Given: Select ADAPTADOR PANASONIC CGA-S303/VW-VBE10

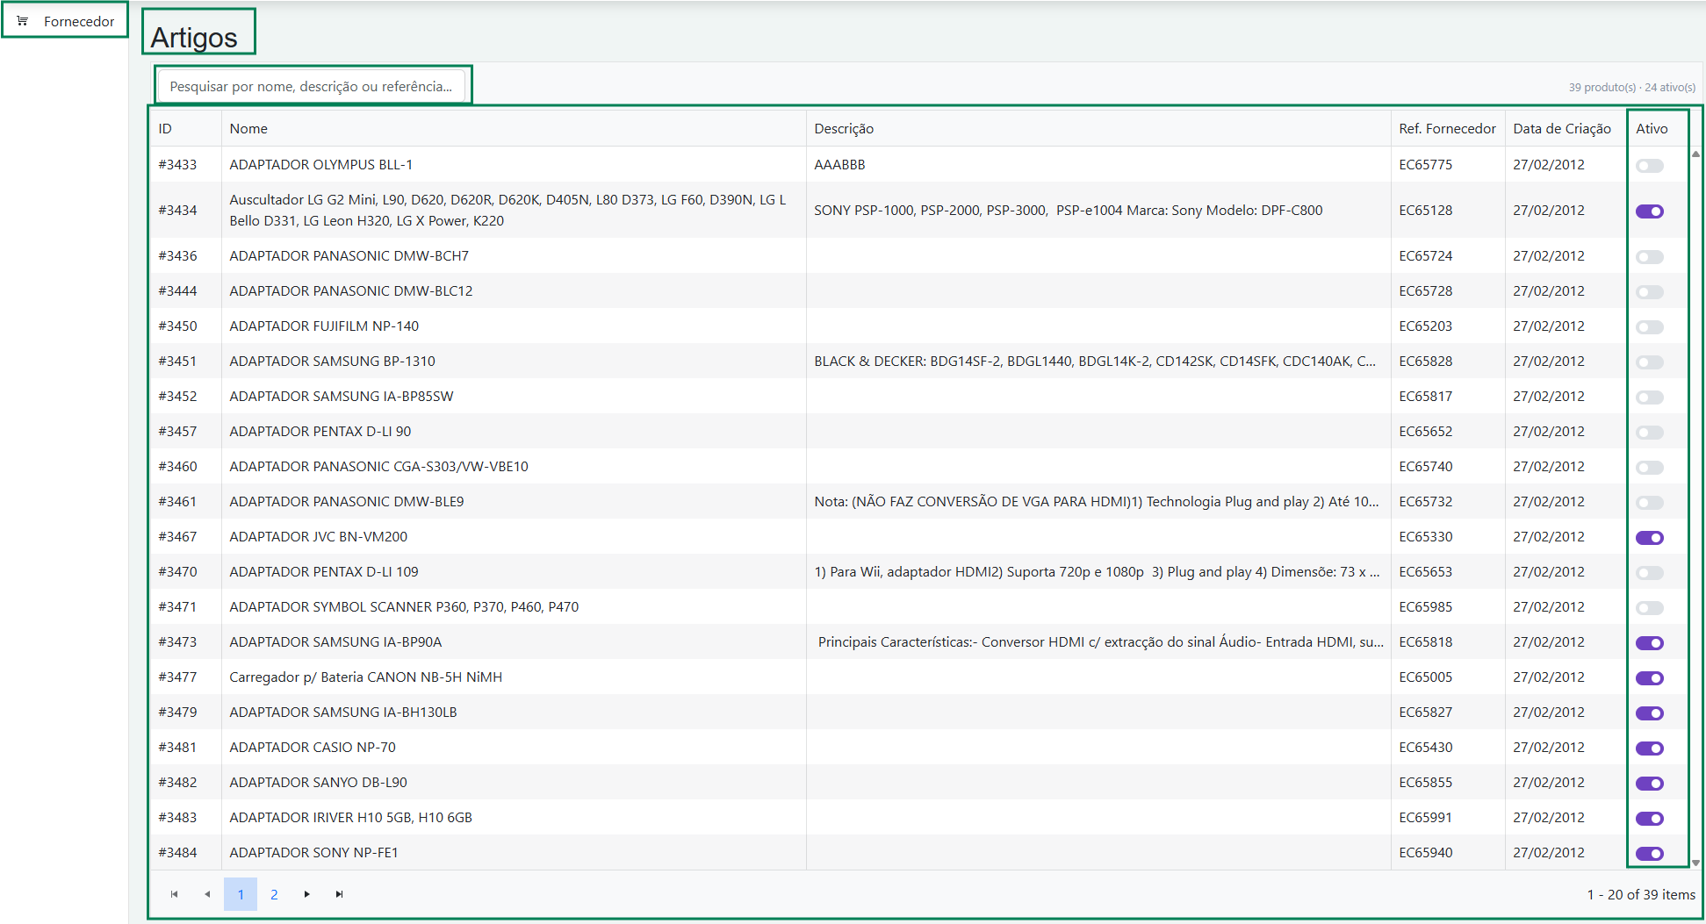Looking at the screenshot, I should point(379,466).
